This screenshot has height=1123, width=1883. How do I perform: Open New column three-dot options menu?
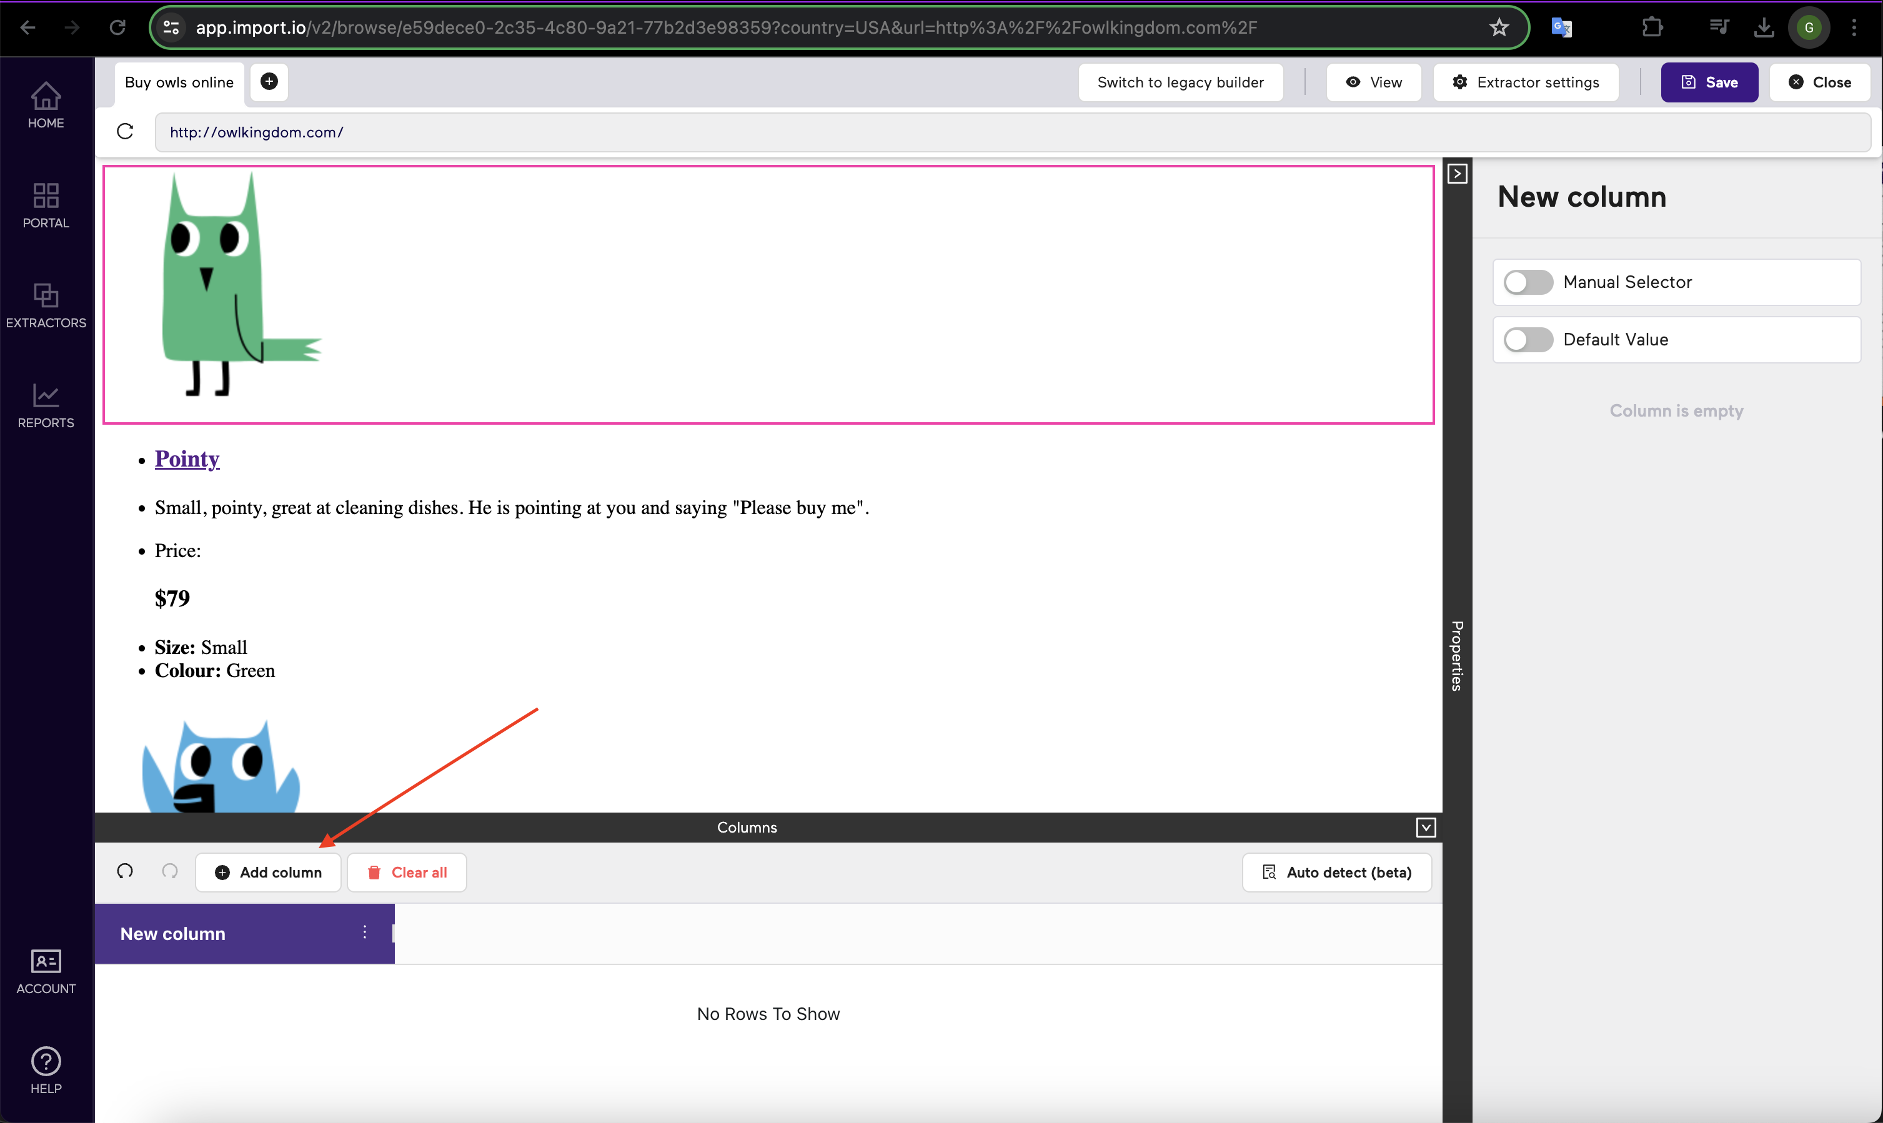point(365,933)
